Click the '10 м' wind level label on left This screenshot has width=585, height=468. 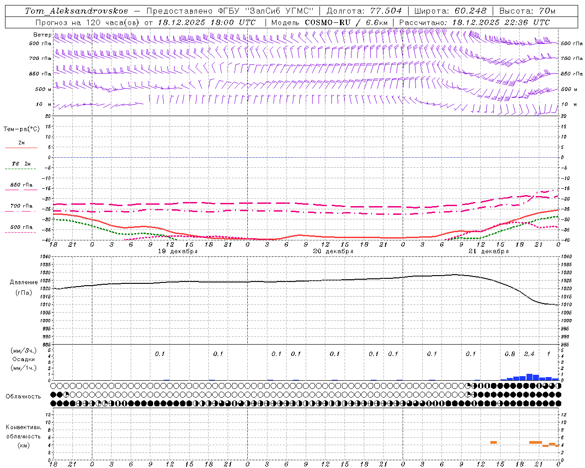43,104
